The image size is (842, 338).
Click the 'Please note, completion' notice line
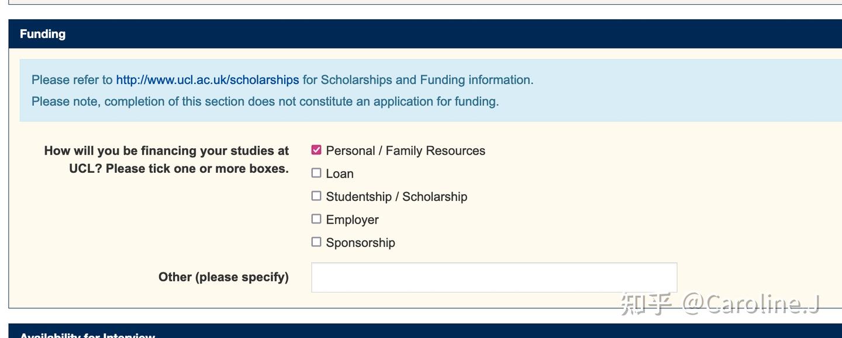(265, 102)
